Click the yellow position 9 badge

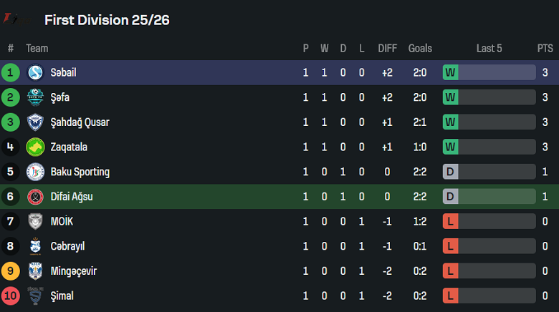[x=11, y=271]
